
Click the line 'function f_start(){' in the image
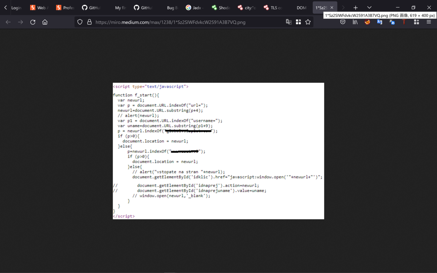pyautogui.click(x=136, y=95)
